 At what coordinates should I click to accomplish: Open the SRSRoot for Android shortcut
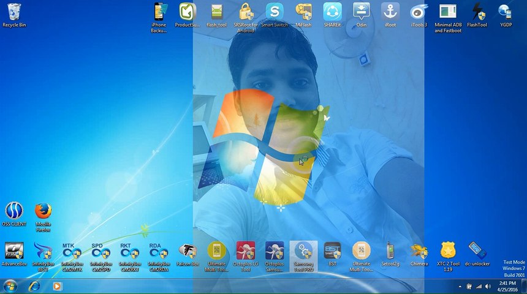pyautogui.click(x=246, y=12)
